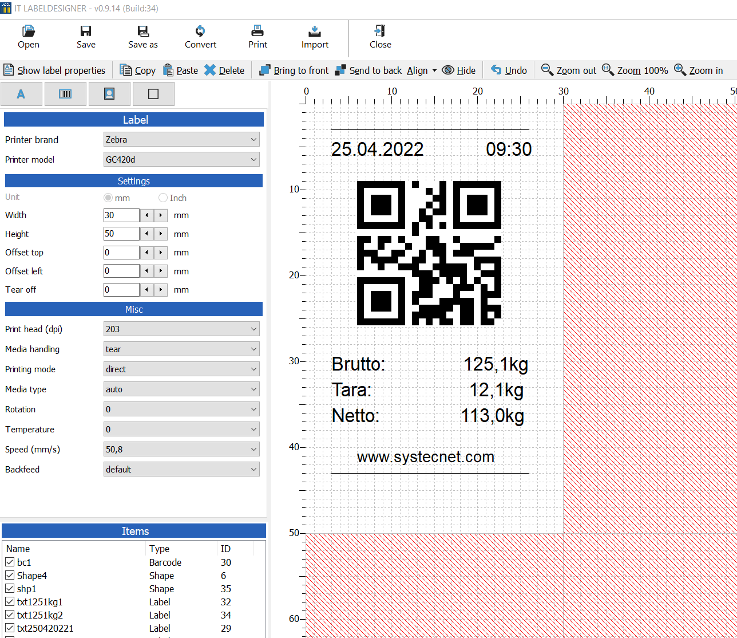Increase Offset top value
737x638 pixels.
click(161, 253)
